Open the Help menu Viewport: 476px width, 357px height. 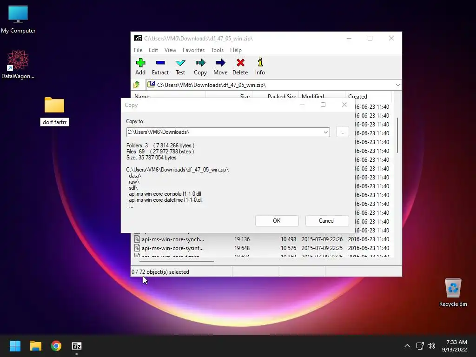pos(236,50)
